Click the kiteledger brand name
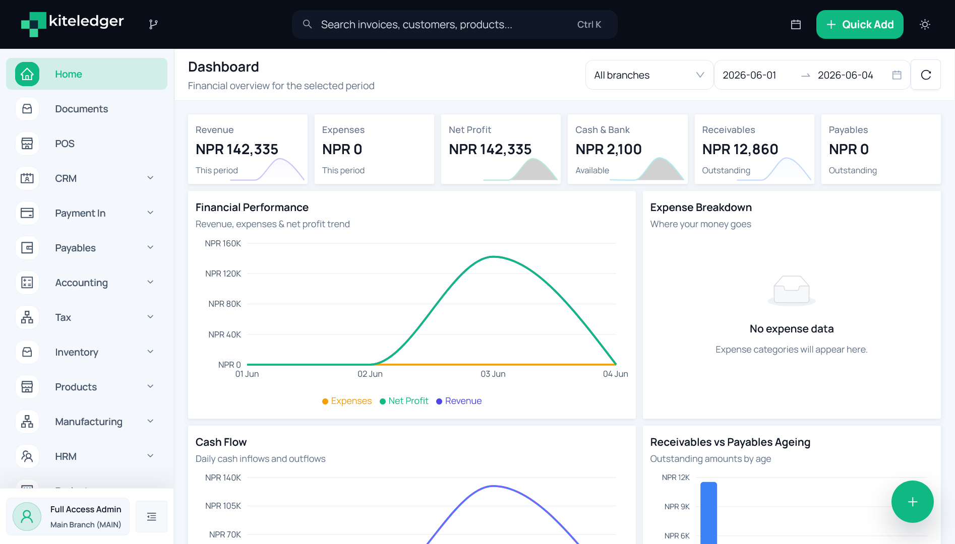The image size is (955, 544). [x=86, y=21]
